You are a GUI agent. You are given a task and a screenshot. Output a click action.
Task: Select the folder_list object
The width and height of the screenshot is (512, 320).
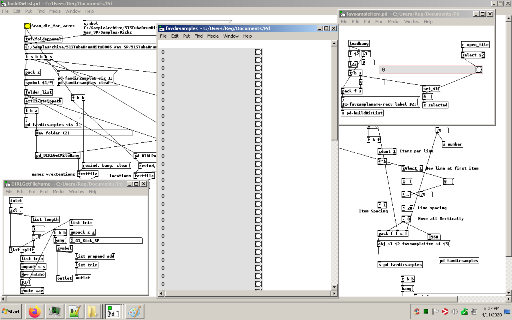click(38, 92)
